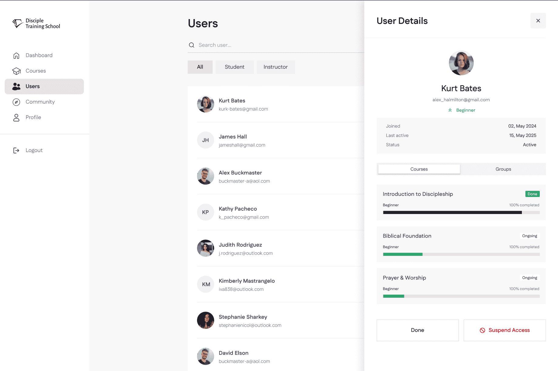Click the KP initials avatar
The width and height of the screenshot is (558, 371).
(x=206, y=212)
